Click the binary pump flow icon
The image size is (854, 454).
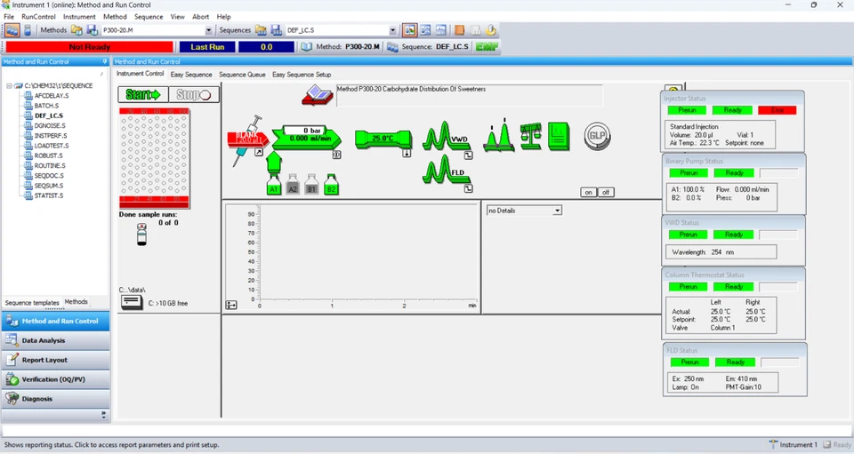click(x=307, y=138)
